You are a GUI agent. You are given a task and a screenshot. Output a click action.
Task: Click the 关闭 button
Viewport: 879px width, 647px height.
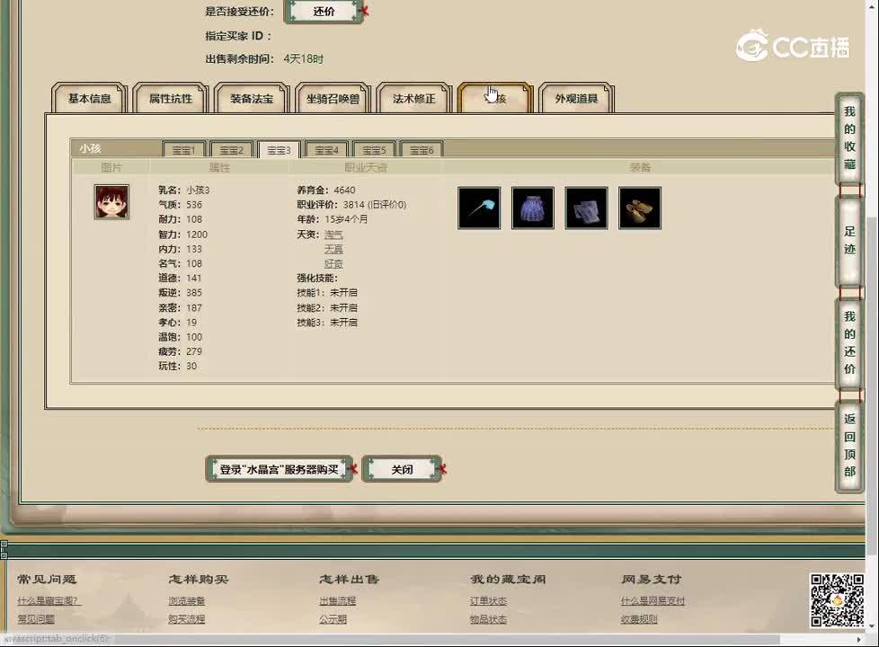click(402, 469)
